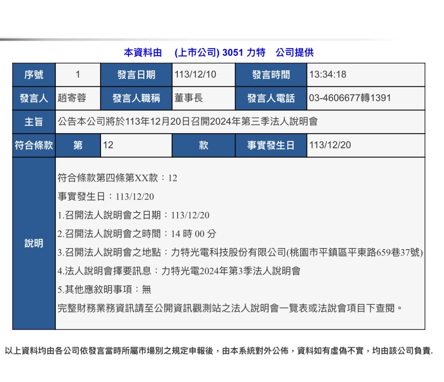The height and width of the screenshot is (382, 444).
Task: Click the line '4.法人說明會擇要訊息'
Action: [179, 271]
